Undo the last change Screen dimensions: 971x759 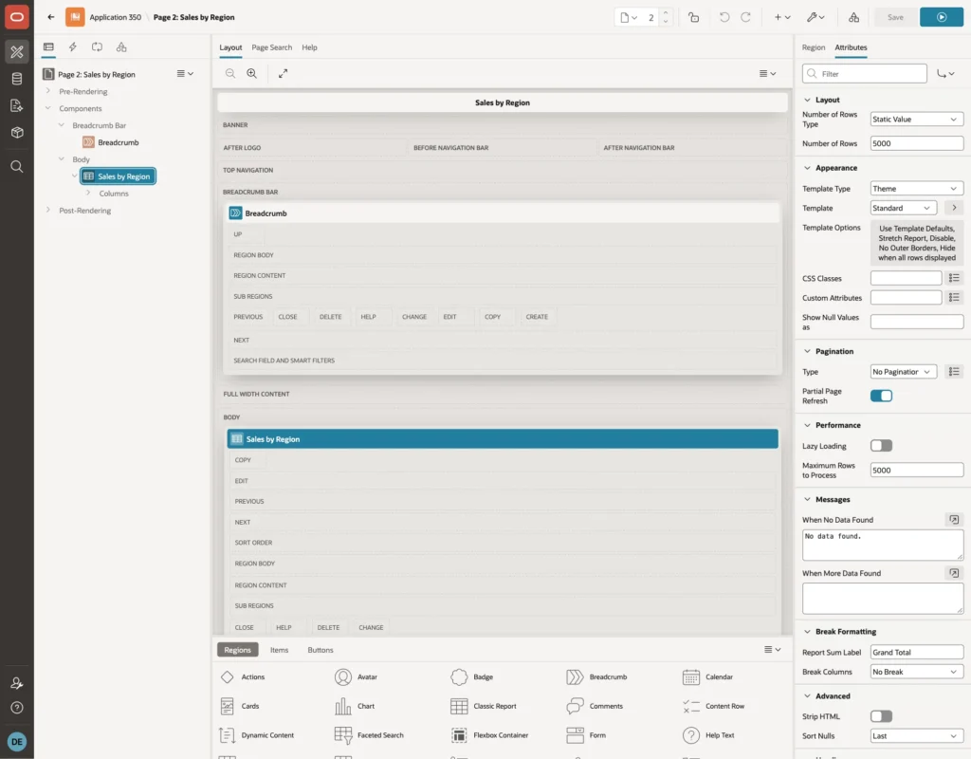tap(724, 17)
